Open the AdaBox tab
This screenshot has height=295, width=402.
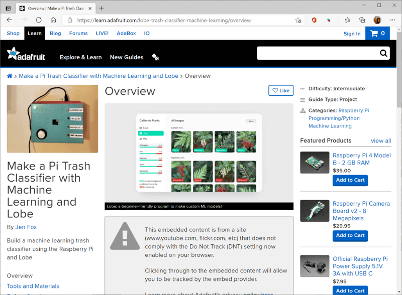pyautogui.click(x=126, y=33)
